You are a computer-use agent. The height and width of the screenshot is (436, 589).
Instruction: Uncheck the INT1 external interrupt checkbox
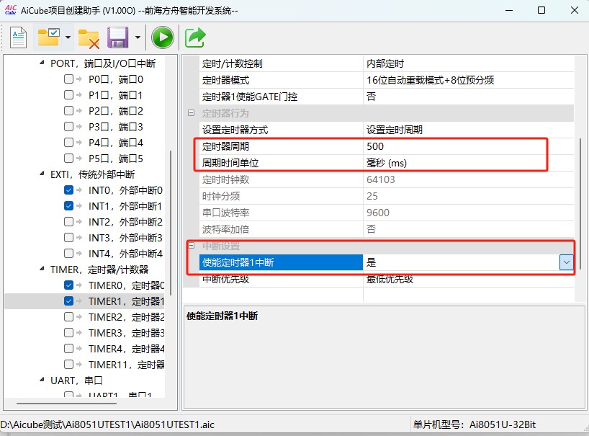point(68,206)
